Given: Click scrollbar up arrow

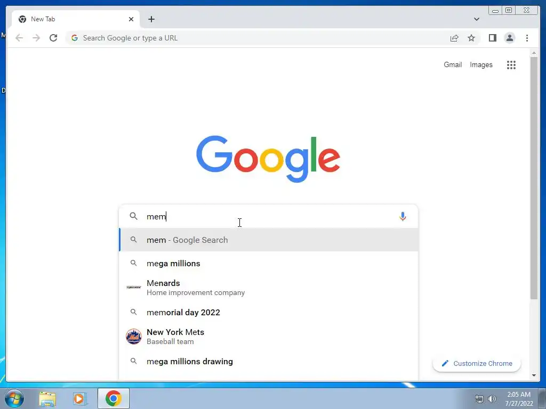Looking at the screenshot, I should pyautogui.click(x=534, y=53).
